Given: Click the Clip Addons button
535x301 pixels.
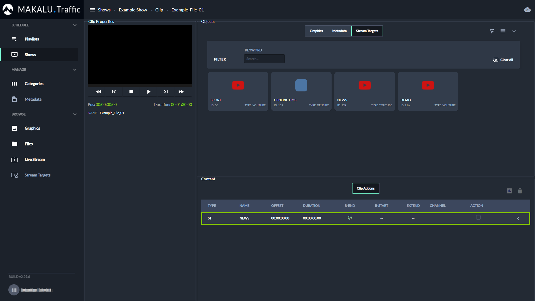Looking at the screenshot, I should [x=366, y=188].
